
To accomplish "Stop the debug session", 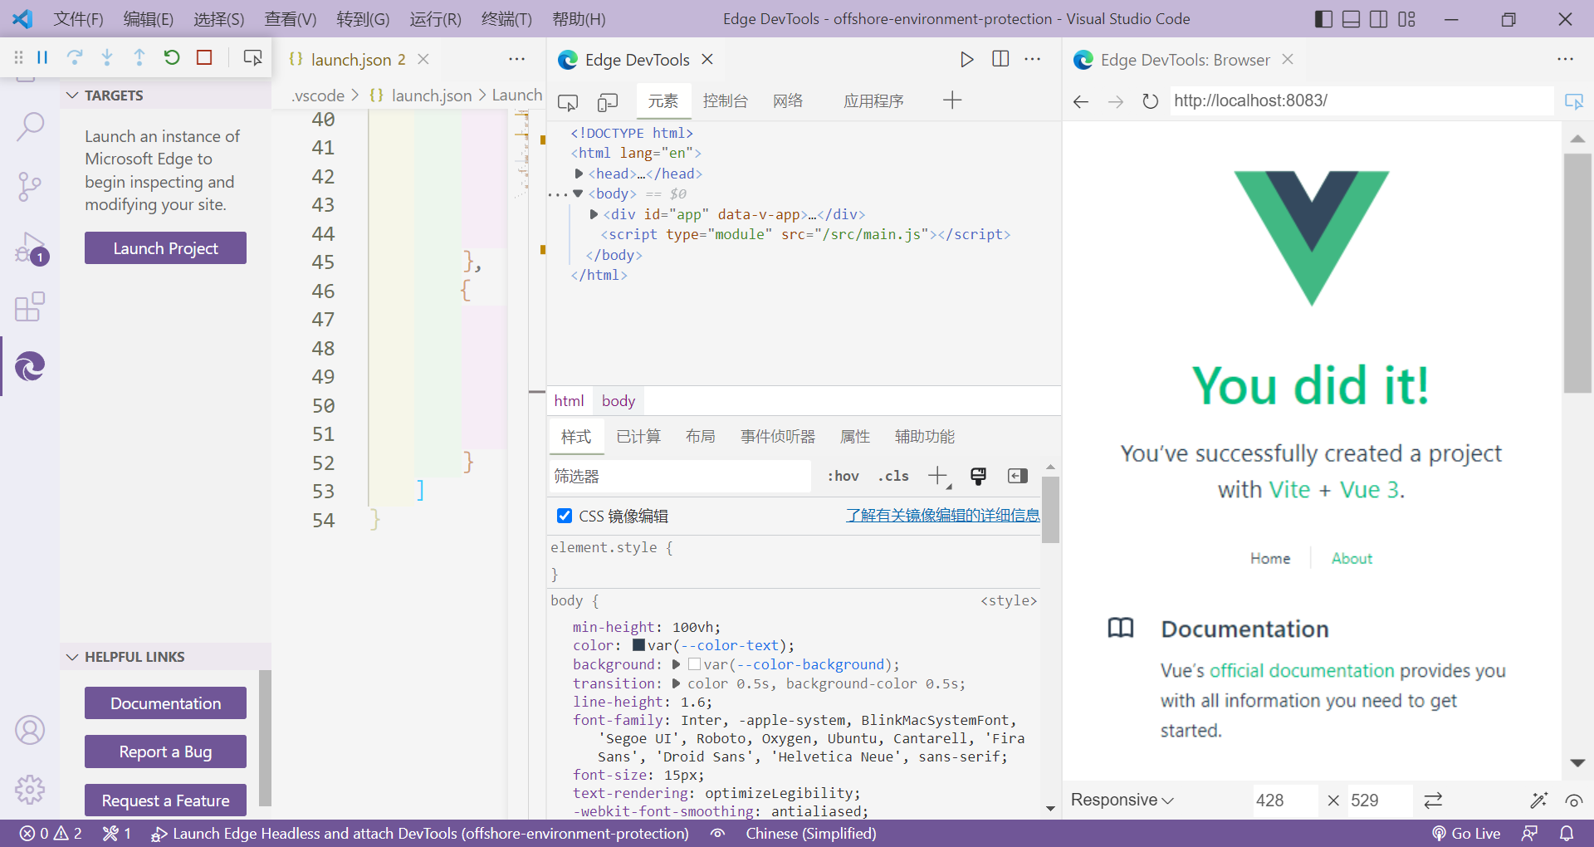I will 204,57.
